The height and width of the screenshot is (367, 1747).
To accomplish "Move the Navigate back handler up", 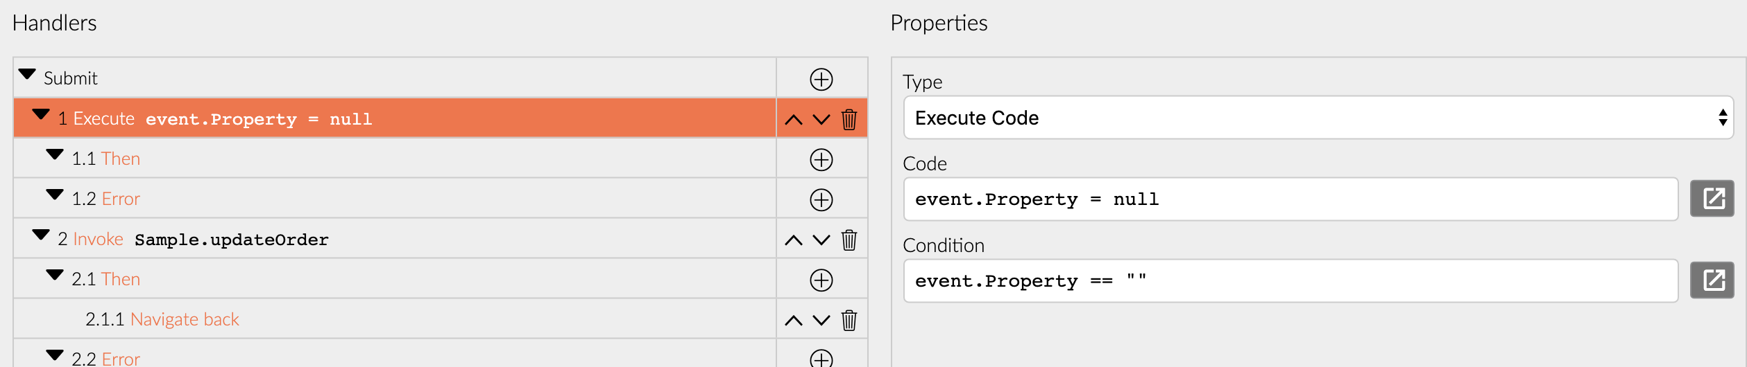I will pyautogui.click(x=794, y=321).
